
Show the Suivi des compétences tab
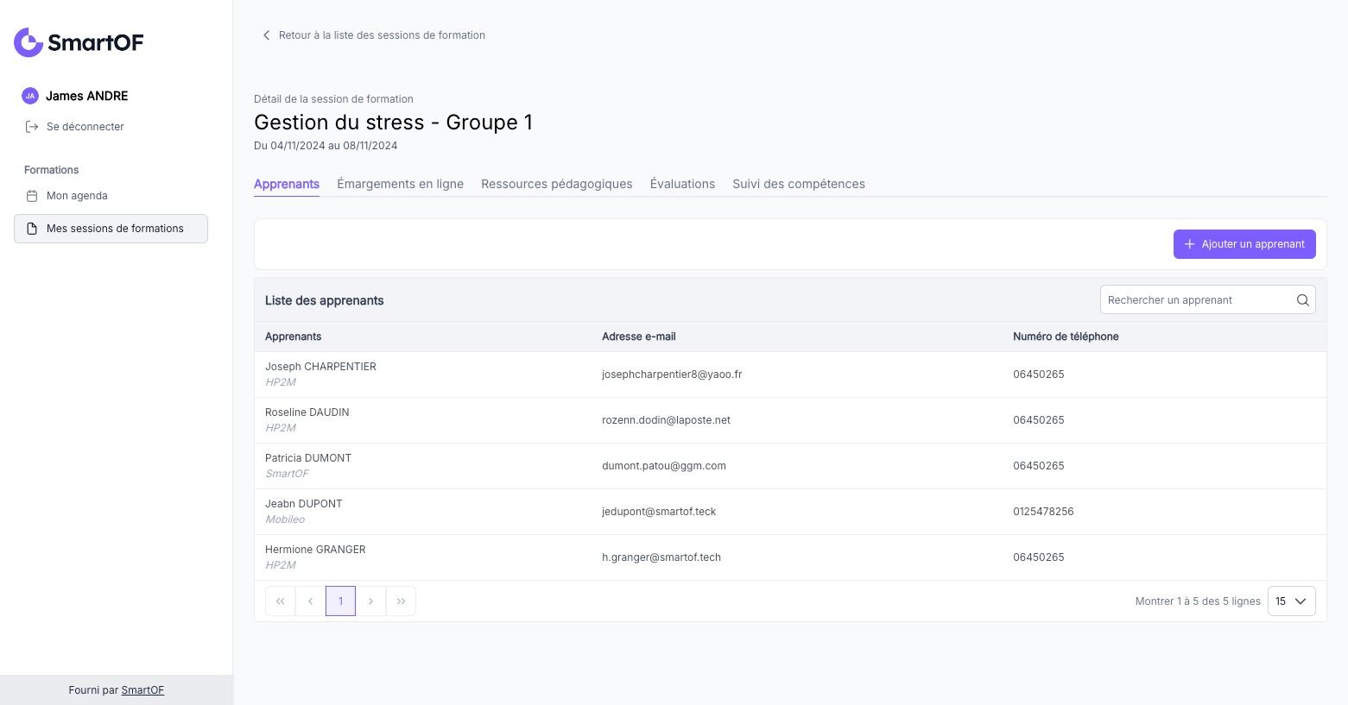click(798, 184)
